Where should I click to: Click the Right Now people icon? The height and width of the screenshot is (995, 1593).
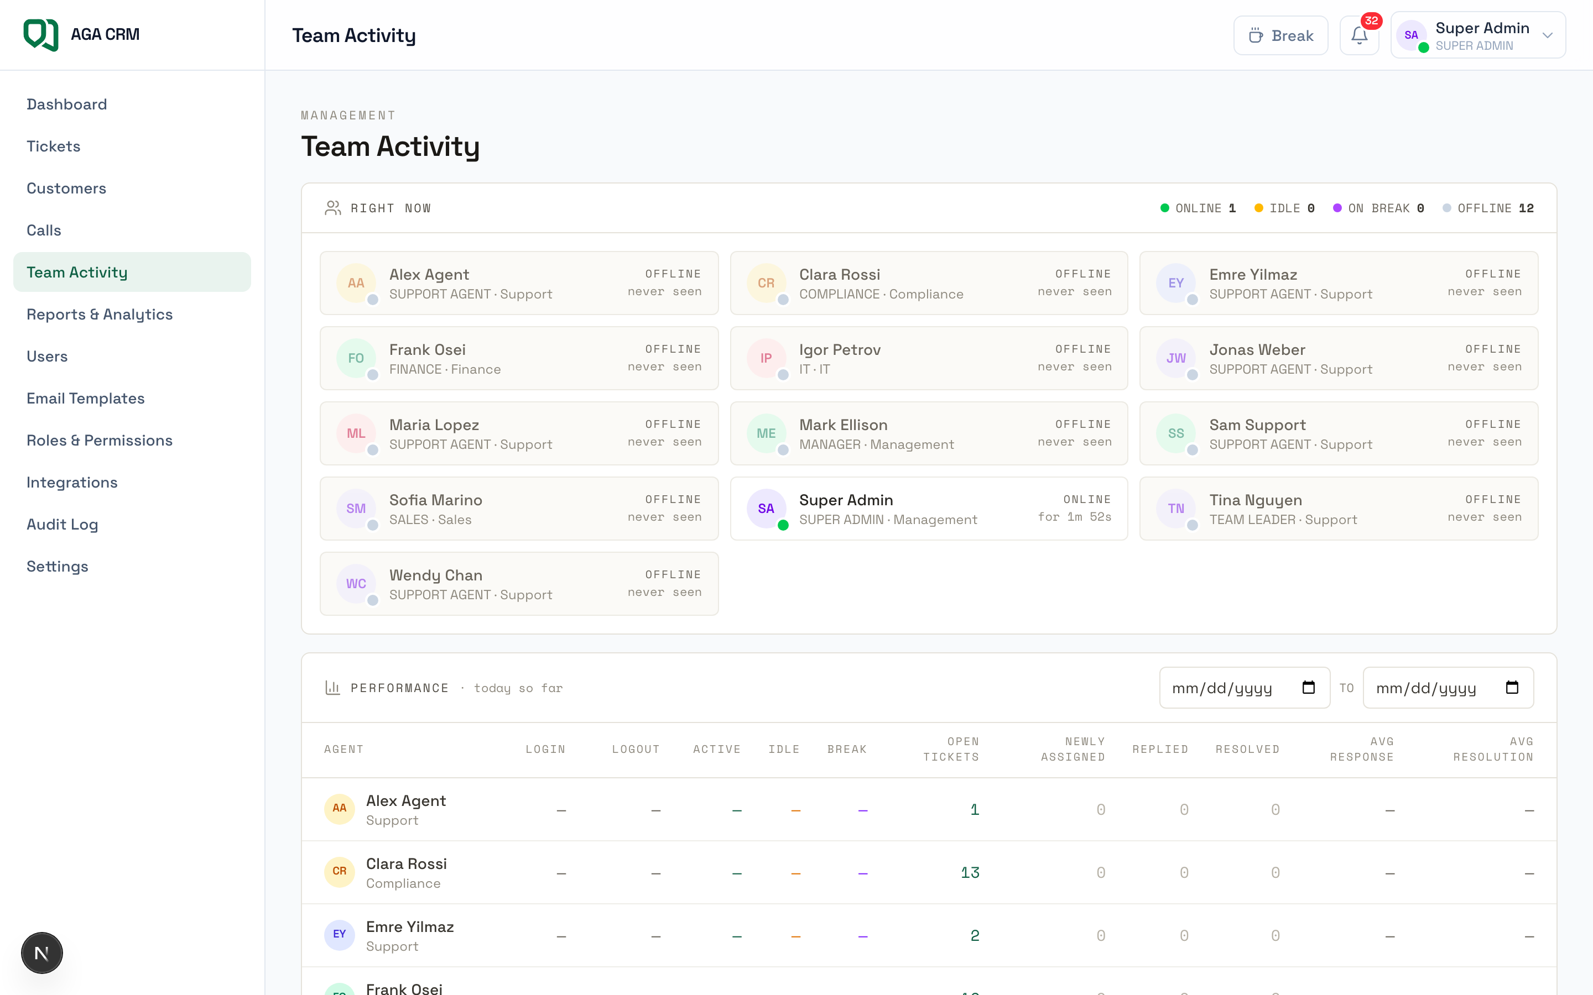click(x=333, y=208)
